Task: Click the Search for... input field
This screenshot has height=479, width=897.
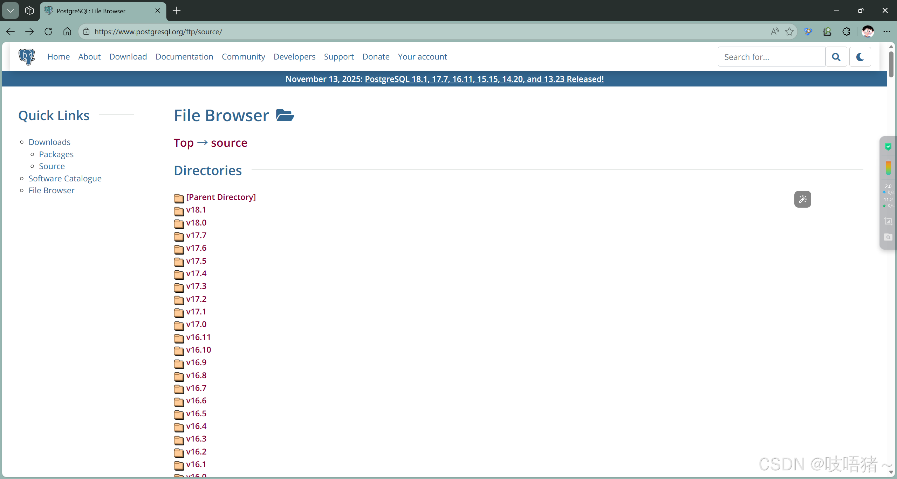Action: (x=772, y=57)
